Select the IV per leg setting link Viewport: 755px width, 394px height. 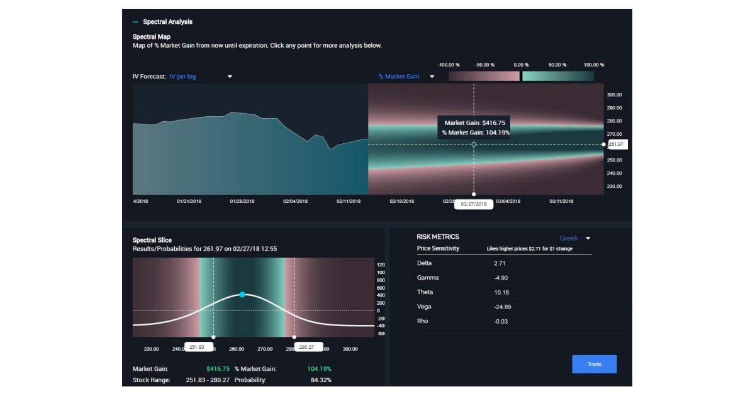182,76
